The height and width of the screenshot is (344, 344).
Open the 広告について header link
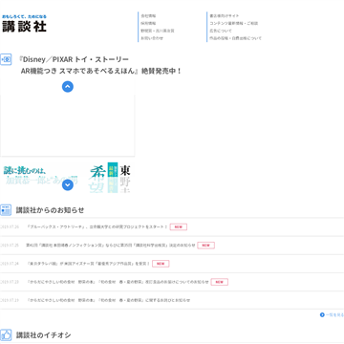click(221, 31)
